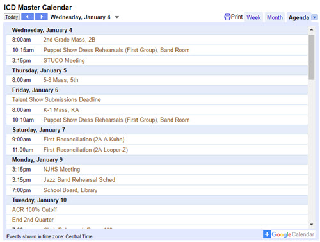Open the ACR 100% Cutoff event
This screenshot has height=242, width=320.
pos(35,210)
